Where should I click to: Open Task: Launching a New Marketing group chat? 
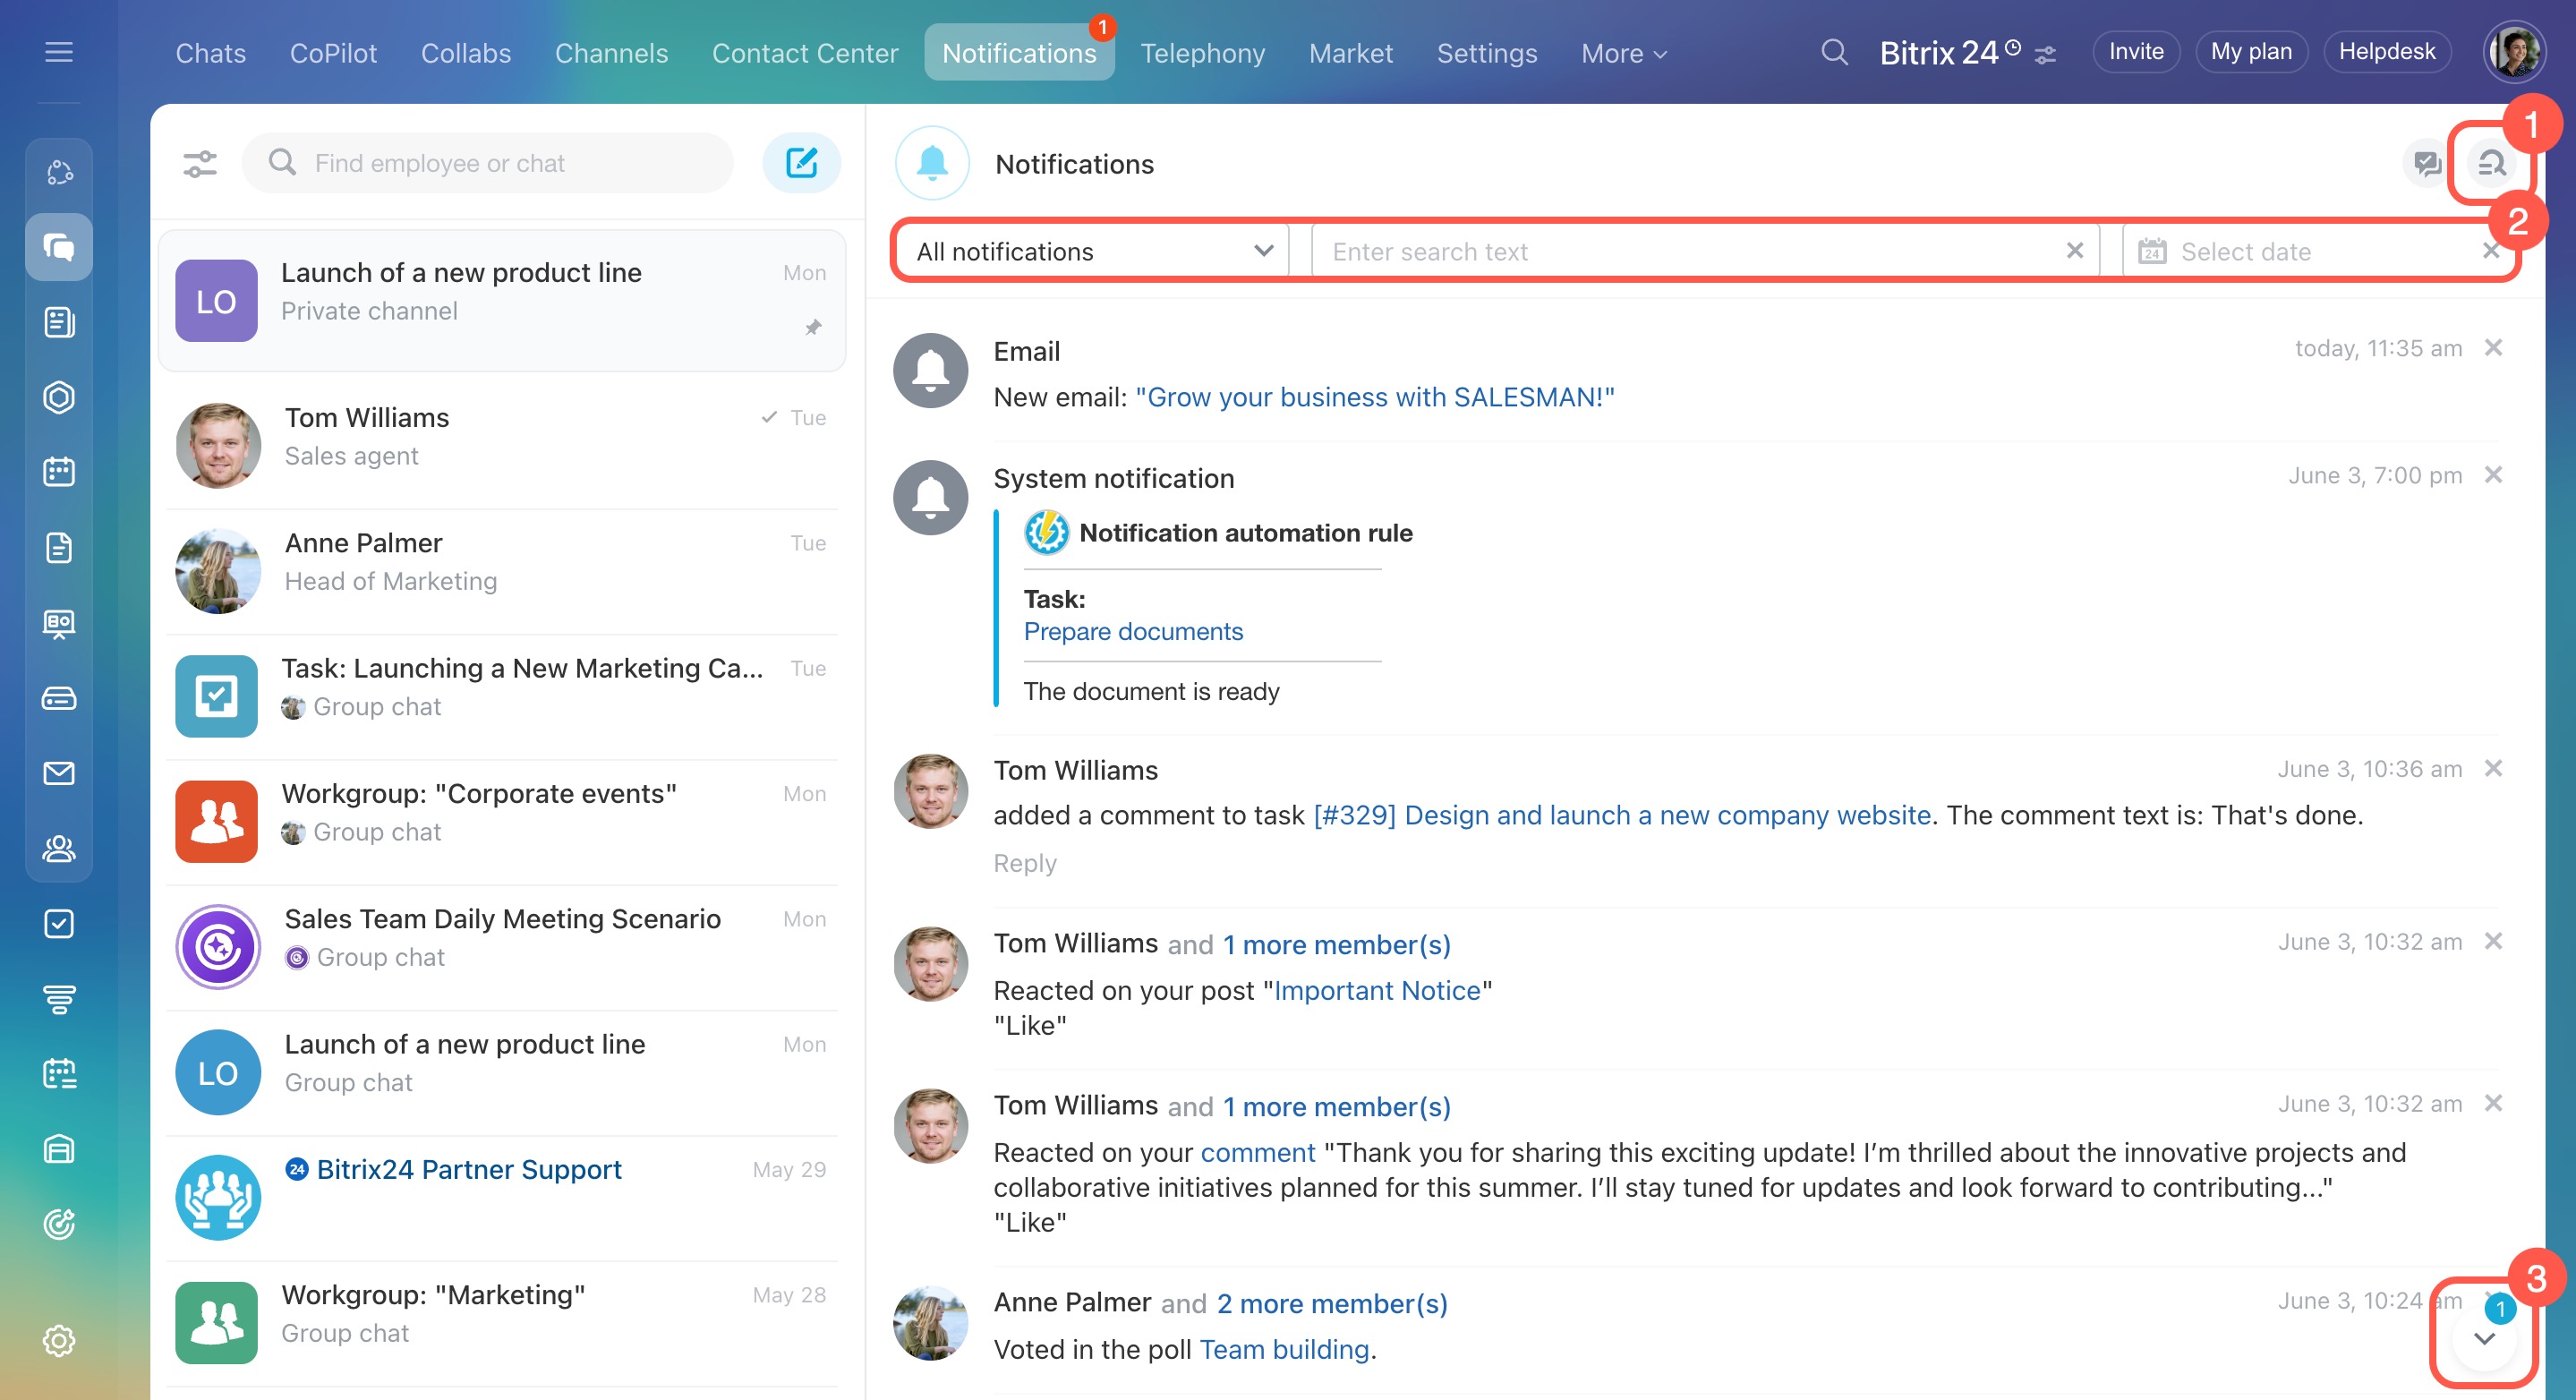[x=502, y=696]
